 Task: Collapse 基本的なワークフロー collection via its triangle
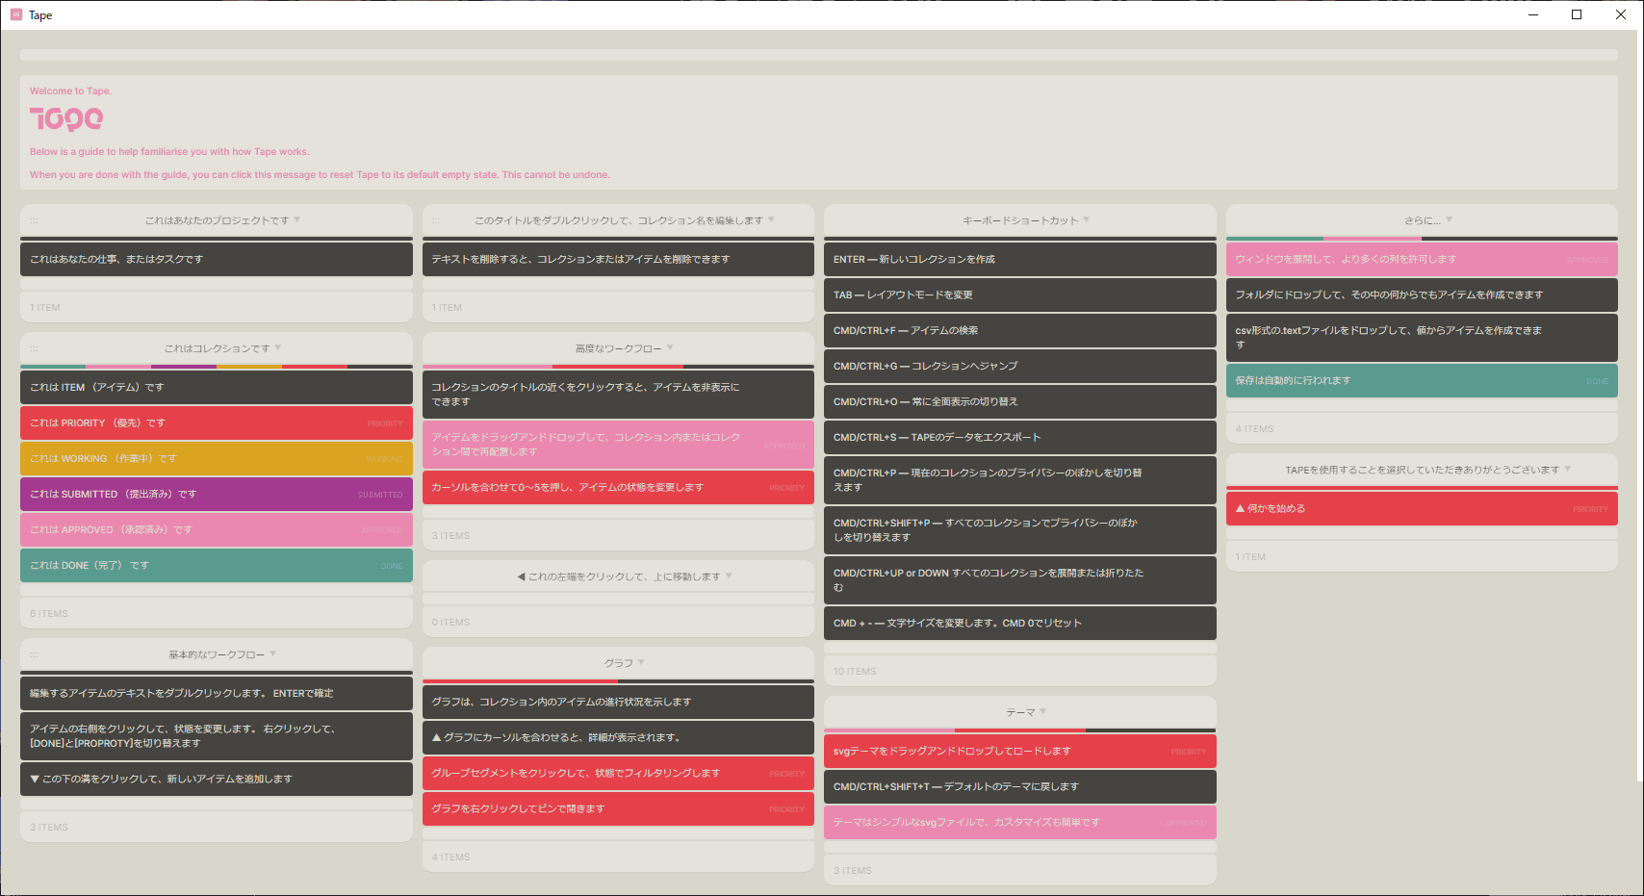pyautogui.click(x=273, y=653)
